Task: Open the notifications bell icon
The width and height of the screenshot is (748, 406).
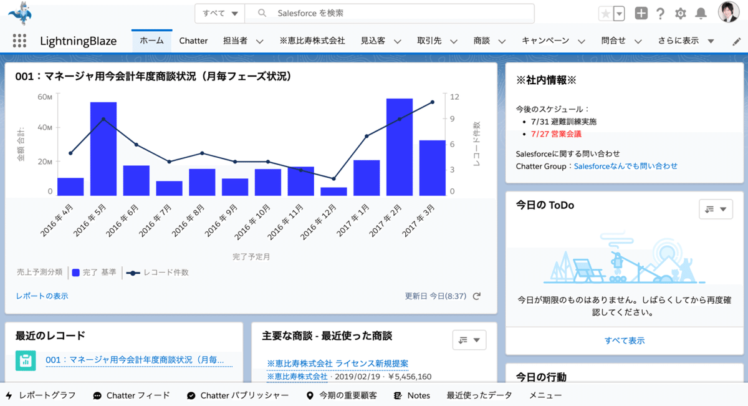Action: 701,13
